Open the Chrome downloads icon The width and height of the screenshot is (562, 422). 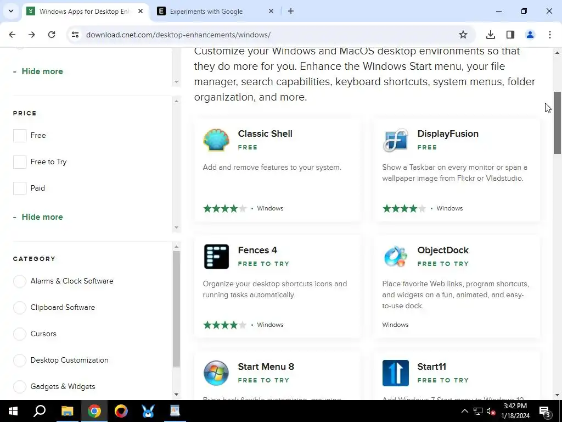coord(490,35)
